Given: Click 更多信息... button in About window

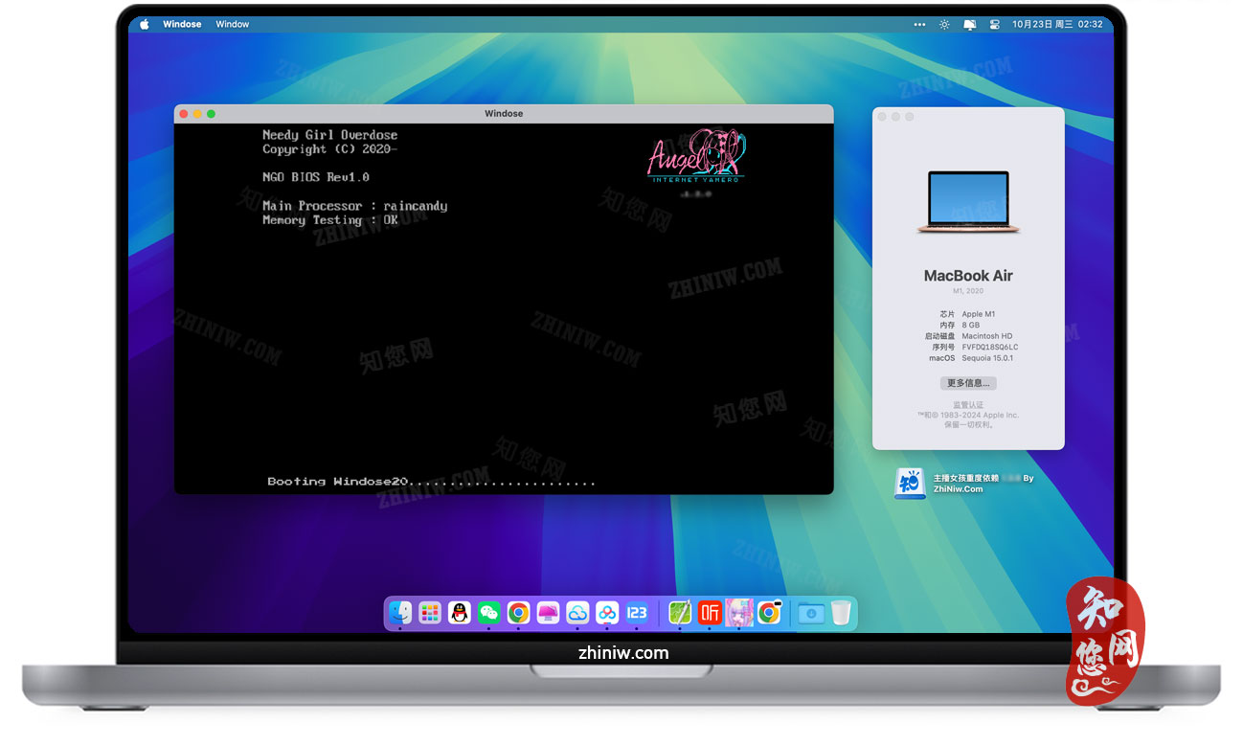Looking at the screenshot, I should point(968,383).
